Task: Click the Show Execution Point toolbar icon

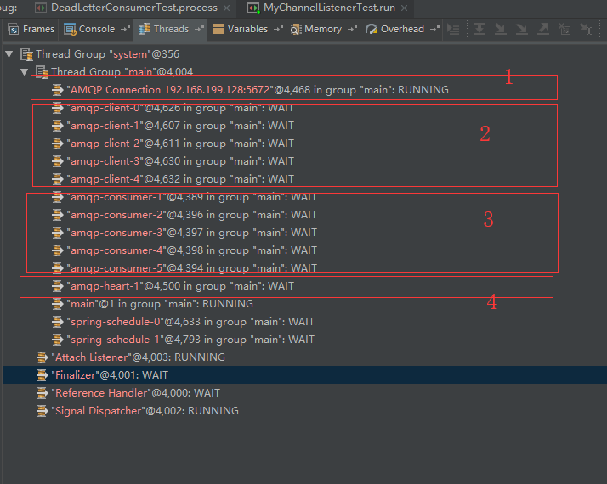Action: tap(453, 30)
